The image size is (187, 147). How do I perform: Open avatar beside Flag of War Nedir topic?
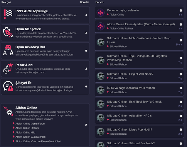point(100,76)
